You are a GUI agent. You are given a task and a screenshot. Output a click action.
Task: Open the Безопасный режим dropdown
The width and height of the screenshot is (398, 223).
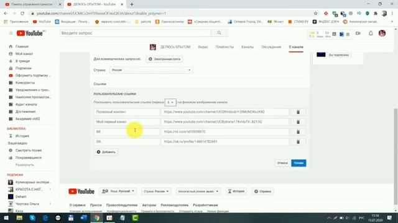pyautogui.click(x=198, y=191)
